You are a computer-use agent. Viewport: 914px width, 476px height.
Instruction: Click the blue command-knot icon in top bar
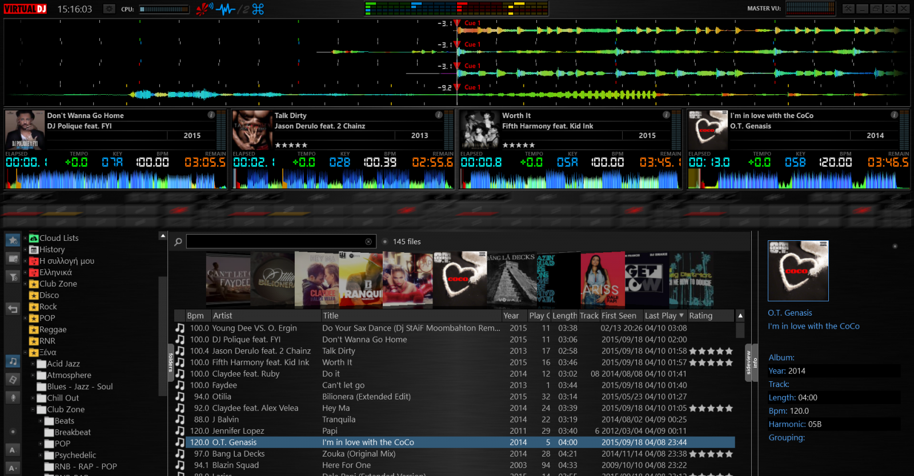click(258, 9)
